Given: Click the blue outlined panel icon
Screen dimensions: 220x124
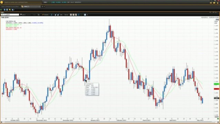Looking at the screenshot, I should [78, 14].
